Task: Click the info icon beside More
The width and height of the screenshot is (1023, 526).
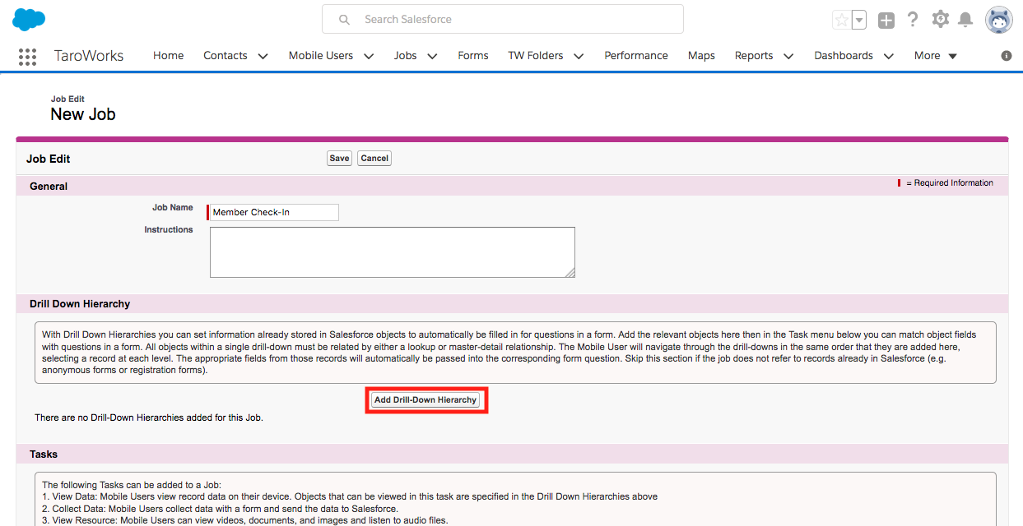Action: coord(1006,56)
